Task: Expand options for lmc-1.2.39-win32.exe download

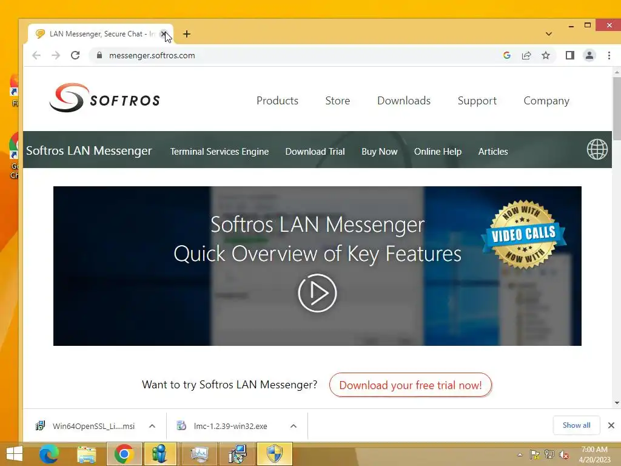Action: pos(294,426)
